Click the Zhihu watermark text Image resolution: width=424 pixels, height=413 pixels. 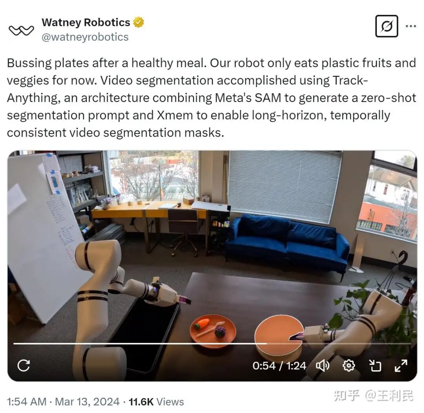coord(373,396)
